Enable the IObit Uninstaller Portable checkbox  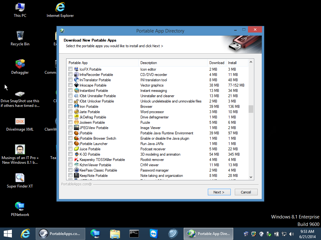[71, 96]
